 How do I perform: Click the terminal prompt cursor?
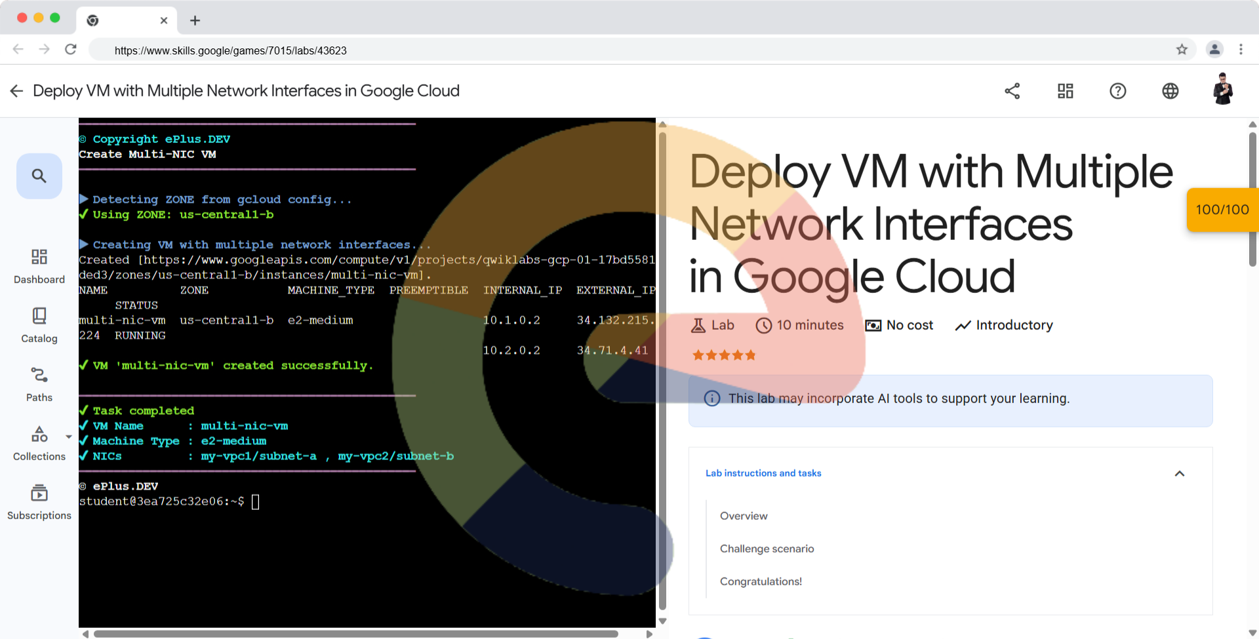256,502
